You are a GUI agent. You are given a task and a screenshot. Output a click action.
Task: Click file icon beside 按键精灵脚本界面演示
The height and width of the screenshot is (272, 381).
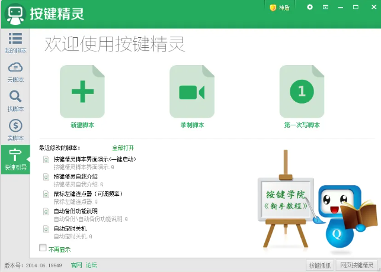pyautogui.click(x=46, y=160)
